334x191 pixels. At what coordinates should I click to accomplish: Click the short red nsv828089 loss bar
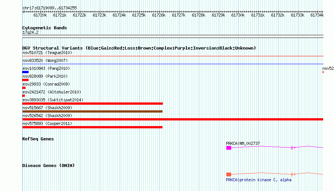pyautogui.click(x=26, y=80)
